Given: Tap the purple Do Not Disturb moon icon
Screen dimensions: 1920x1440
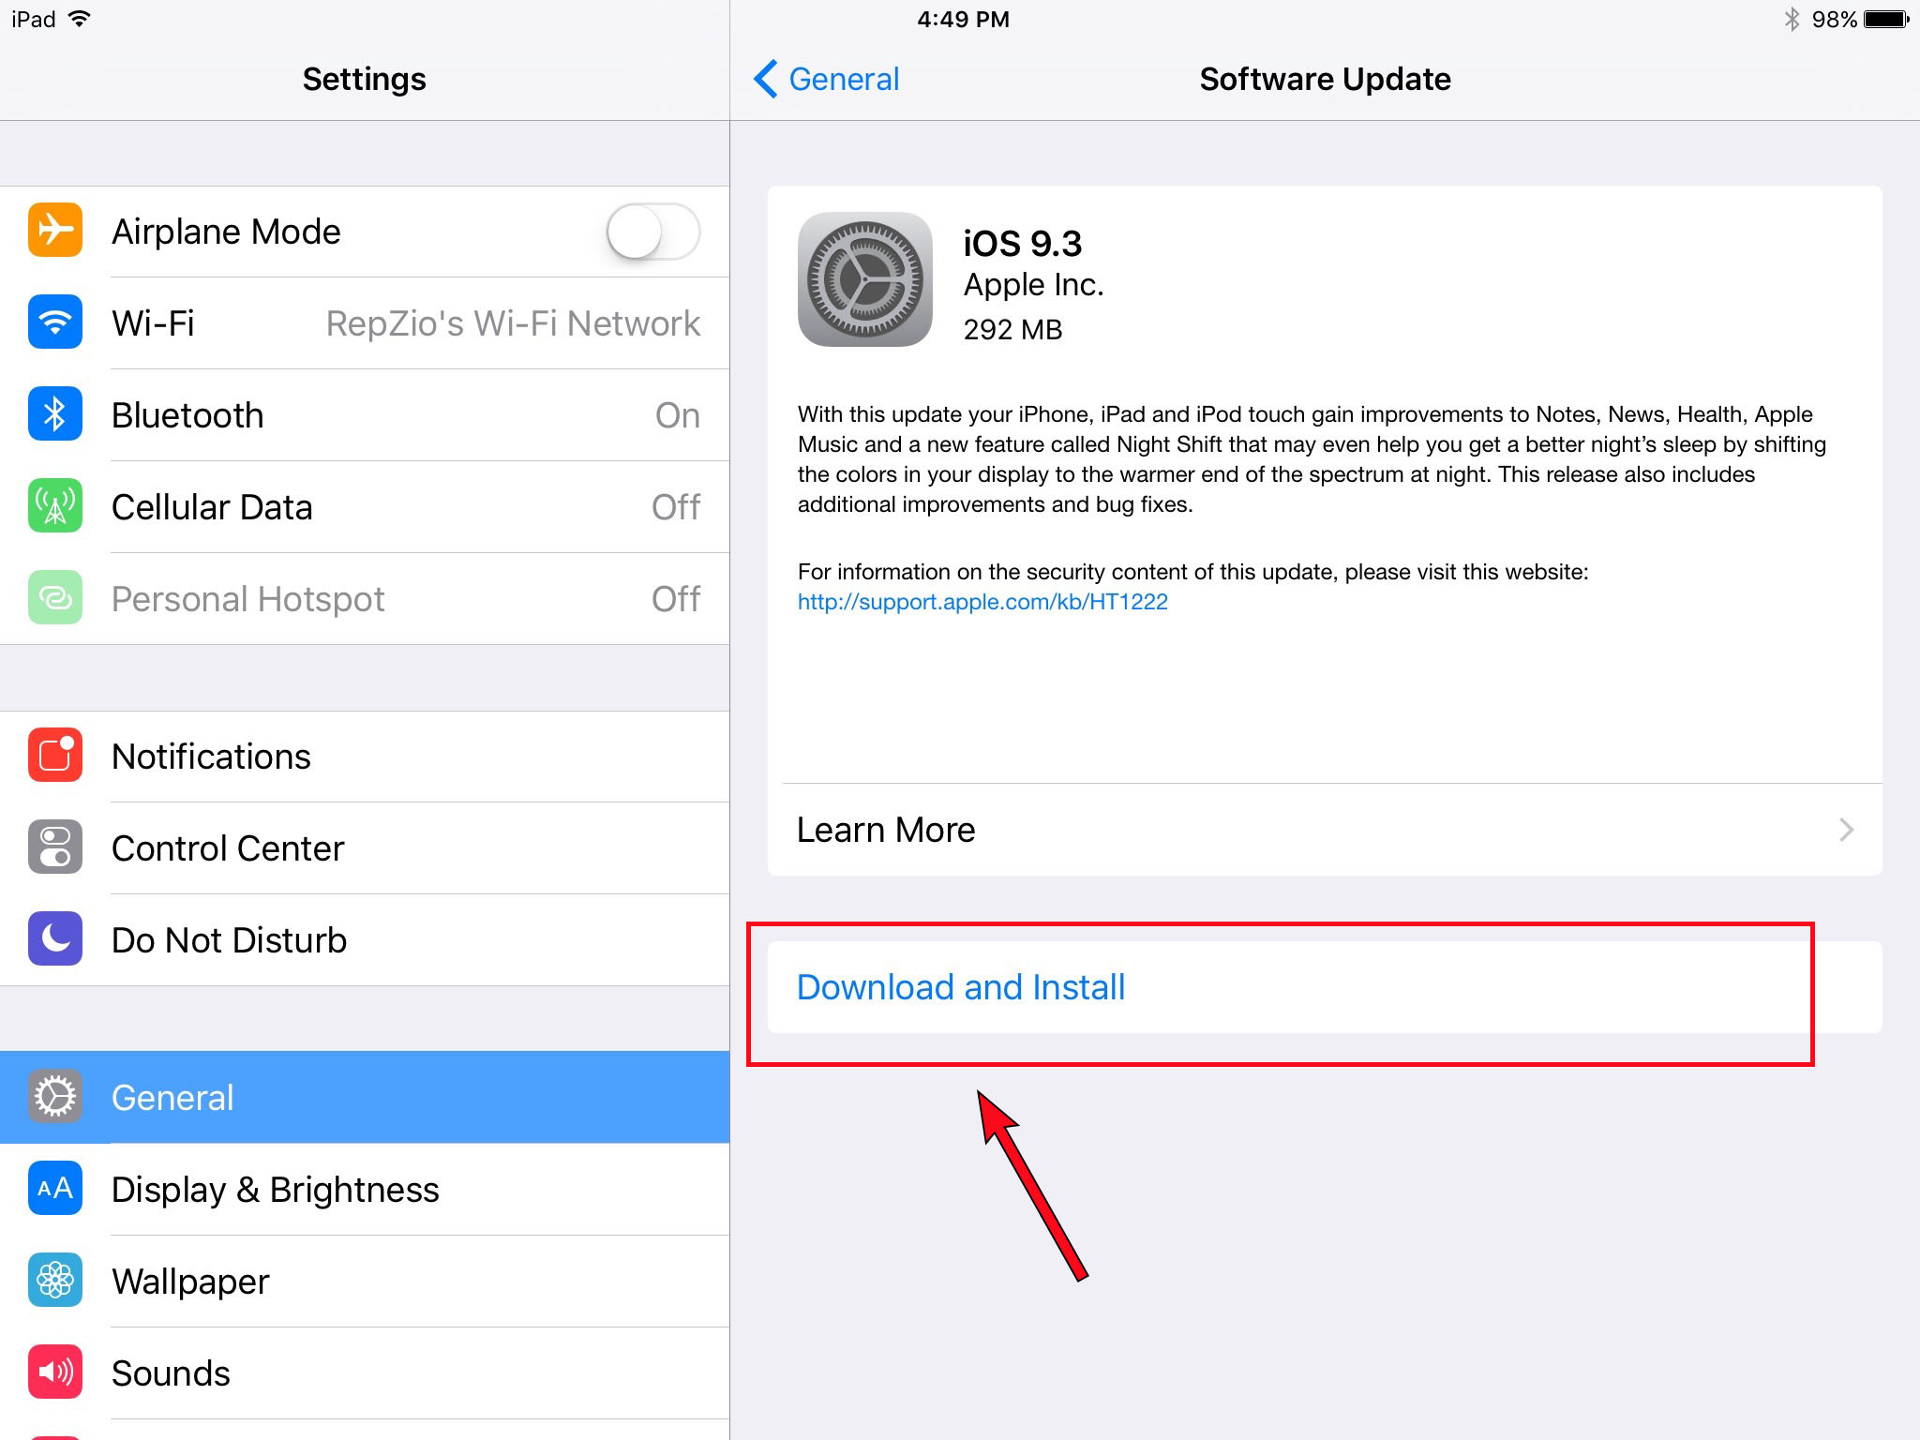Looking at the screenshot, I should pyautogui.click(x=55, y=938).
